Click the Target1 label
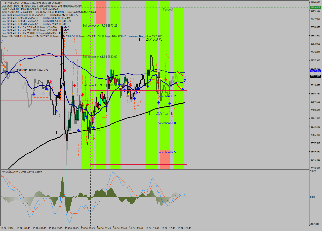The width and height of the screenshot is (322, 231). click(168, 9)
